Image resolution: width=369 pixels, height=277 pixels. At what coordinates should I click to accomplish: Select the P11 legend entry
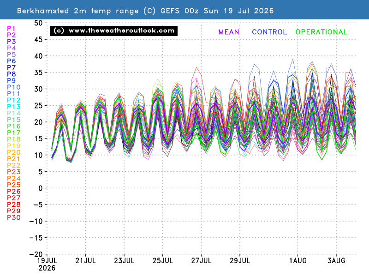click(x=14, y=94)
